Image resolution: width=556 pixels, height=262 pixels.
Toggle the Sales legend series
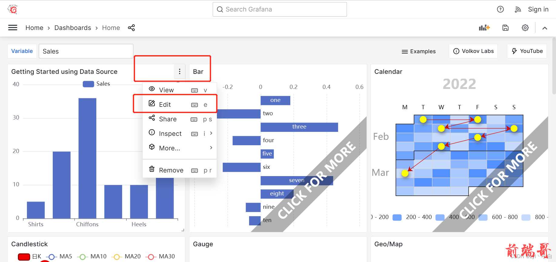click(96, 84)
